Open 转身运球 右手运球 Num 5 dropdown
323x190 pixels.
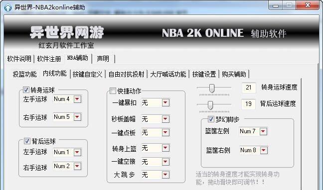tap(77, 117)
